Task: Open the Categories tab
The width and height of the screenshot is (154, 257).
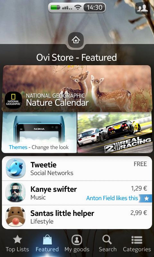Action: coord(137,244)
